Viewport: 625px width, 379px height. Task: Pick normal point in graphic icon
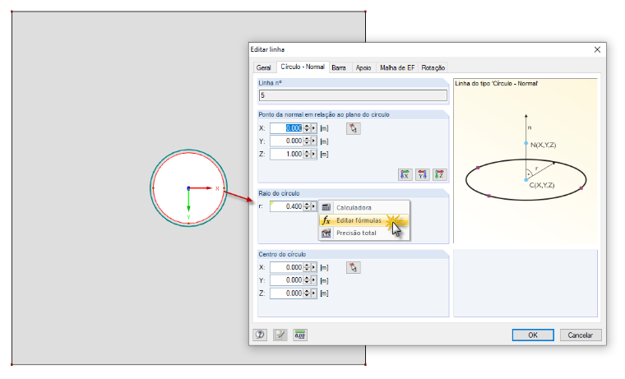[353, 129]
